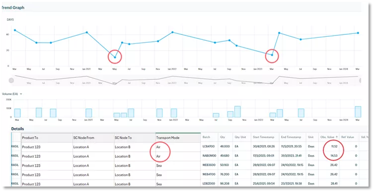Screen dimensions: 374x192
Task: Click the Batch column header
Action: [209, 137]
